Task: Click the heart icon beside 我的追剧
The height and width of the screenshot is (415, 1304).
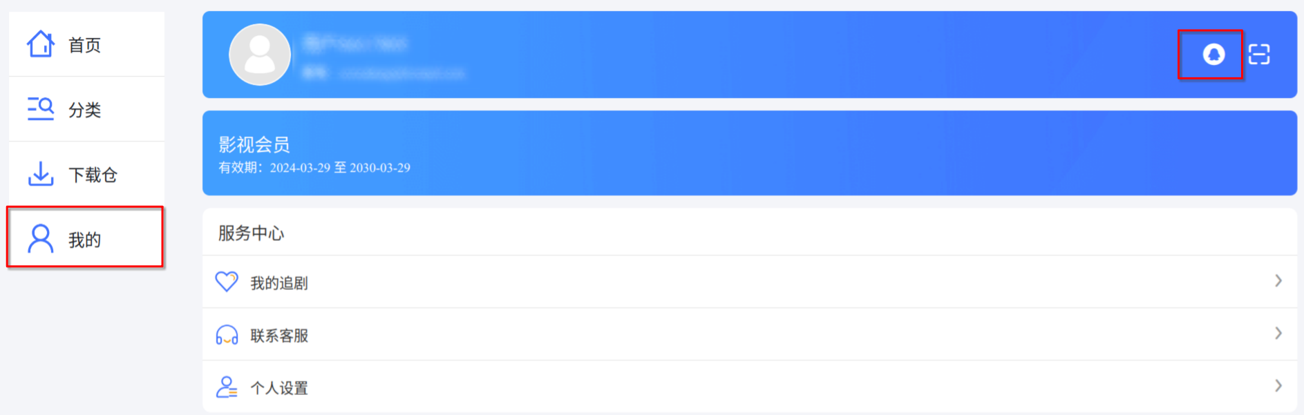Action: point(227,282)
